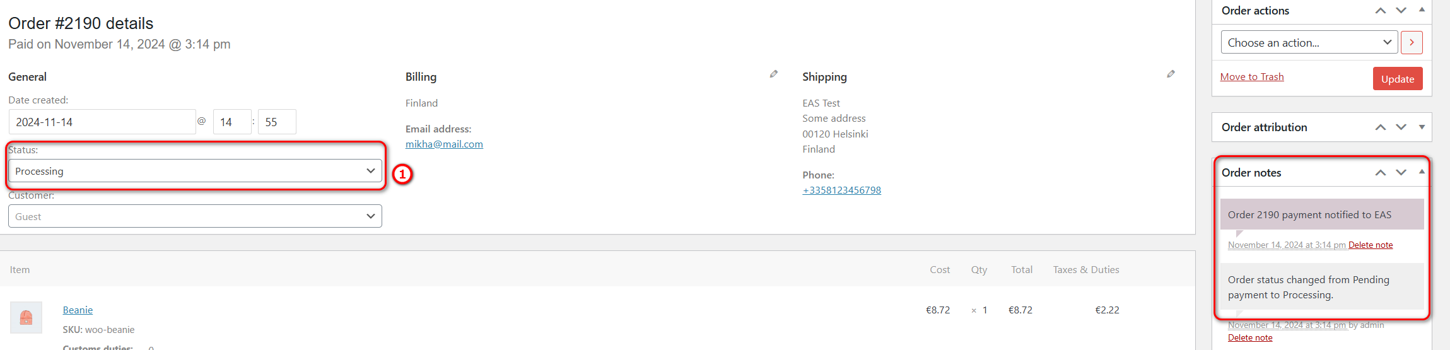The image size is (1450, 350).
Task: Edit shipping details with pencil icon
Action: (x=1171, y=74)
